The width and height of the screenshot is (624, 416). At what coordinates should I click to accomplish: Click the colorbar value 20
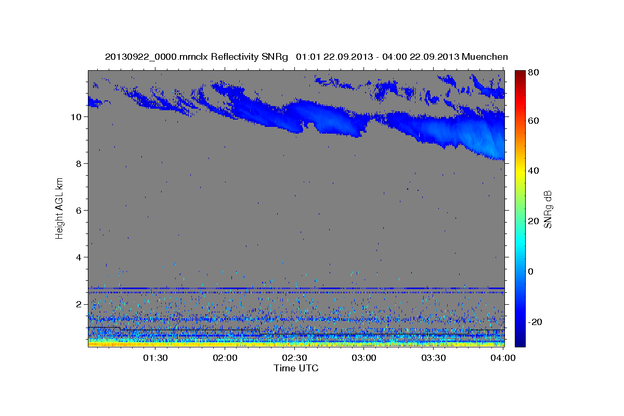coord(535,221)
